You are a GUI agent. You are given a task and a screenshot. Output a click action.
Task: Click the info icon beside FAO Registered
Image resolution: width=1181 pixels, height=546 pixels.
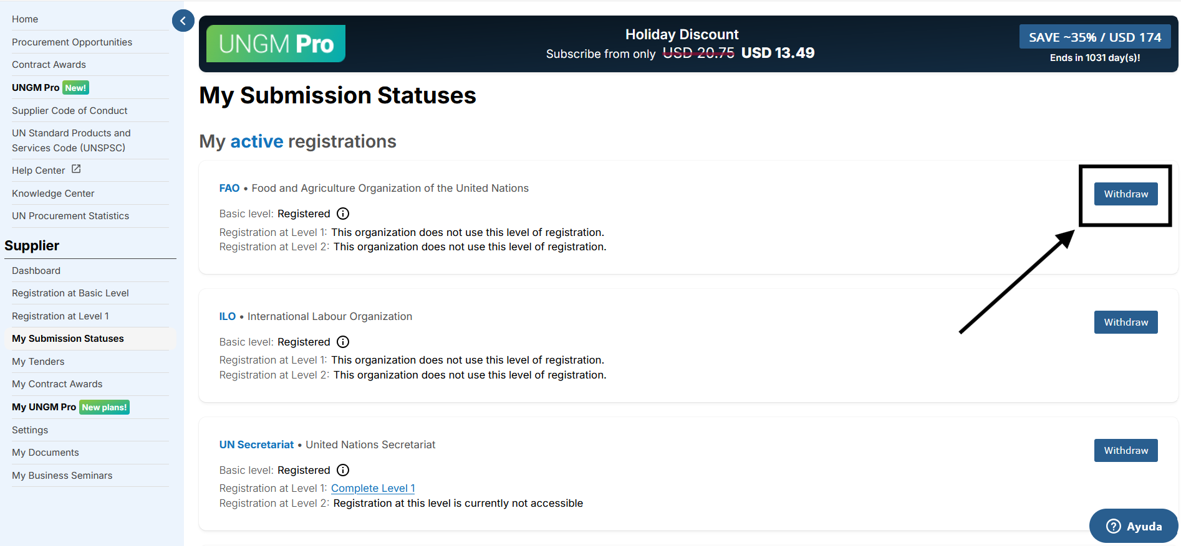tap(343, 214)
